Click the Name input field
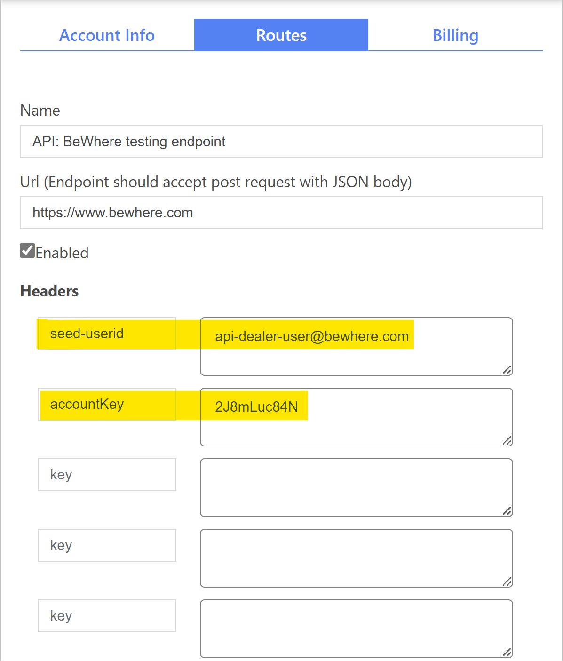Image resolution: width=563 pixels, height=661 pixels. [x=281, y=142]
